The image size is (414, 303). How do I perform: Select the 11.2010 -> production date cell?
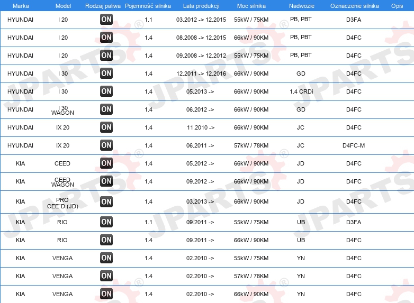201,127
